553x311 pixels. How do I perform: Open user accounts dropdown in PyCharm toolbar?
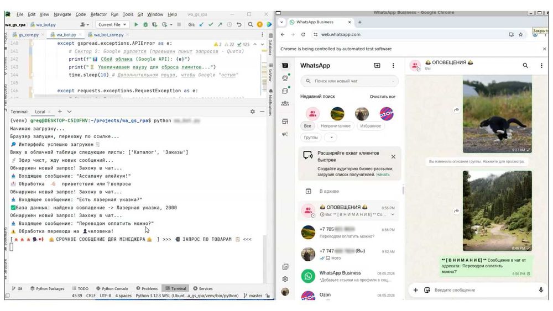click(x=84, y=25)
